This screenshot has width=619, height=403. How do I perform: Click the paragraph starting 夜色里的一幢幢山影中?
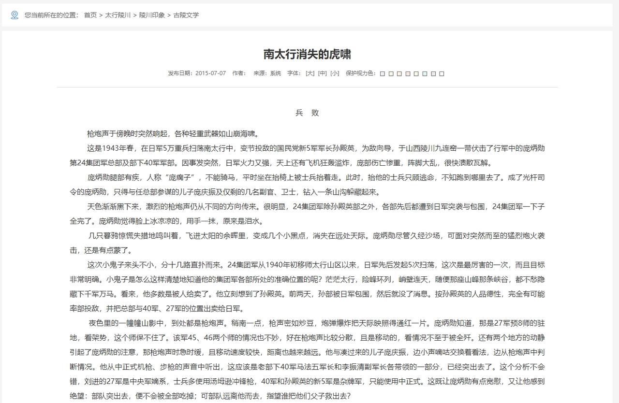(307, 360)
